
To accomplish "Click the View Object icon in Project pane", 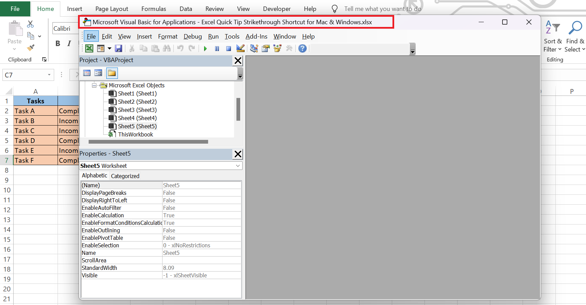I will [98, 73].
